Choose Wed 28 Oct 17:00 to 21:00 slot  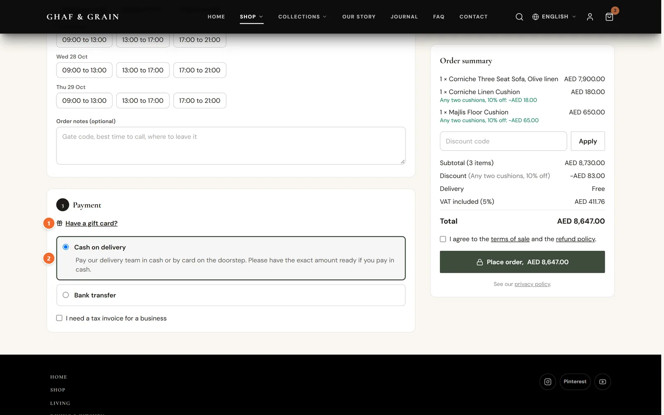click(200, 70)
